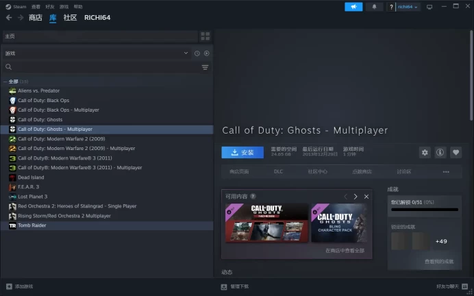The image size is (474, 296).
Task: Go forward with the right arrow
Action: click(21, 18)
